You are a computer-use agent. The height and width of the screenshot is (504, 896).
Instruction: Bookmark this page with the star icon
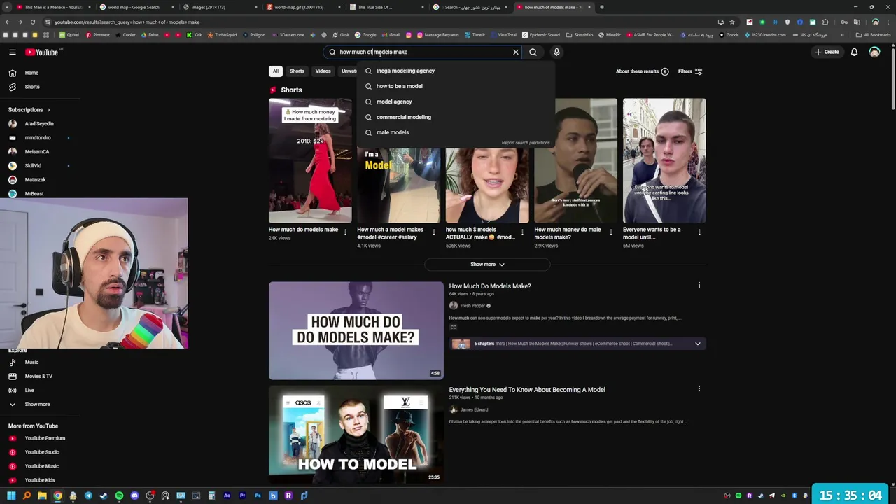(732, 22)
